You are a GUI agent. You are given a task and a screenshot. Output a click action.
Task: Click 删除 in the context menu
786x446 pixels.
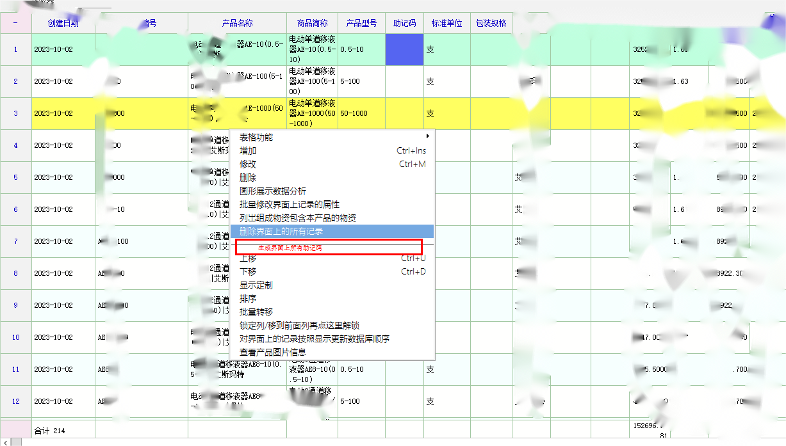point(249,178)
